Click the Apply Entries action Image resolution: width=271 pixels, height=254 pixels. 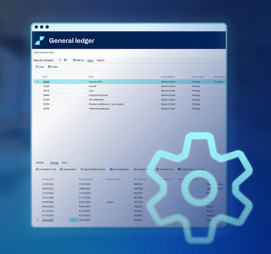pos(68,169)
